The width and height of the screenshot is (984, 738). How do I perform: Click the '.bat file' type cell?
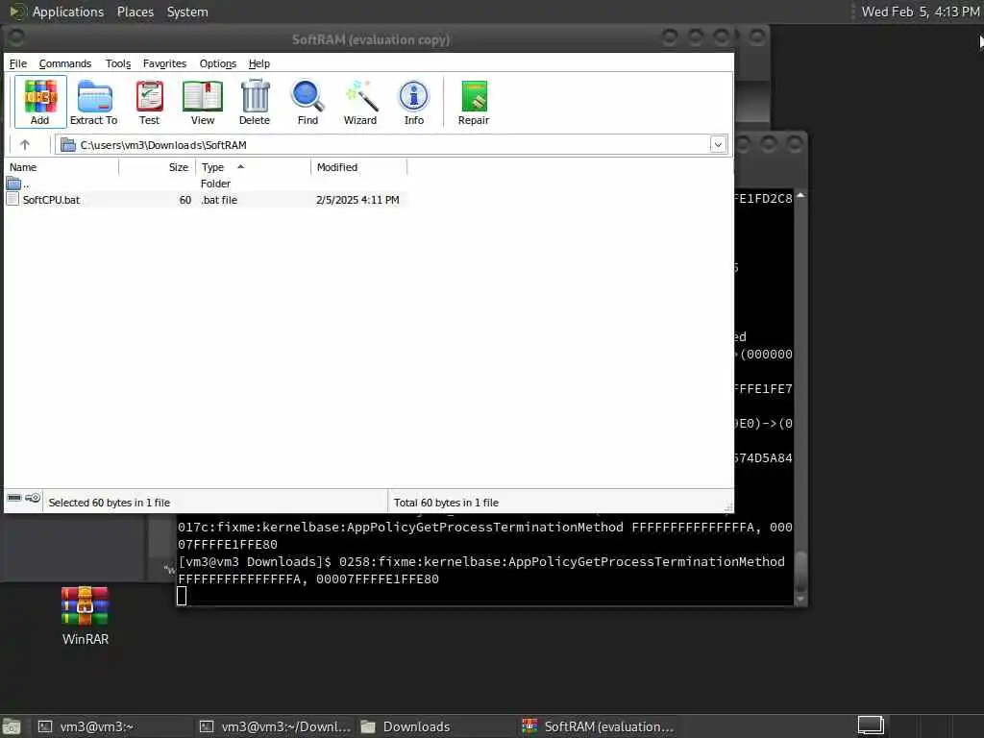click(219, 200)
